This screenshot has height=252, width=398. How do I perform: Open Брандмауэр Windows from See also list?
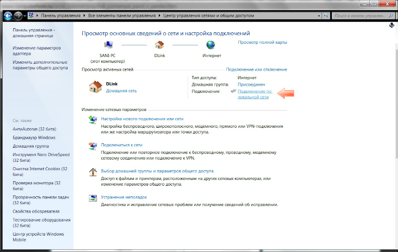(34, 137)
